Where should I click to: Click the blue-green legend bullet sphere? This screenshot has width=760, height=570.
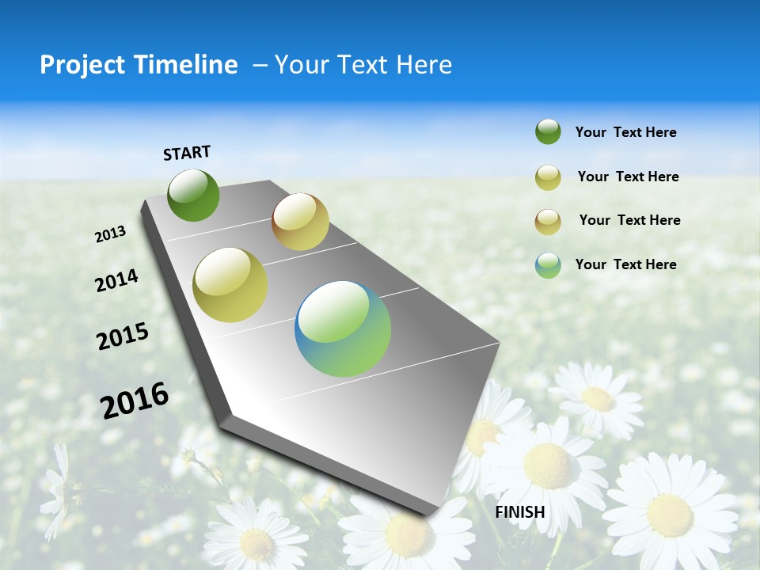click(547, 264)
